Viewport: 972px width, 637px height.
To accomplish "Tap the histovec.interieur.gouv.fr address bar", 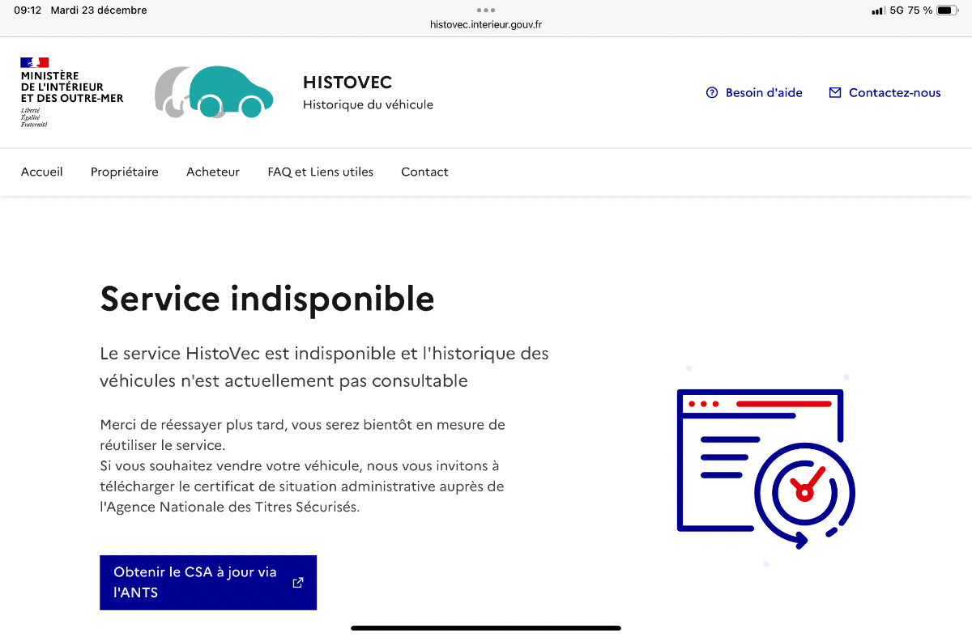I will pyautogui.click(x=486, y=24).
